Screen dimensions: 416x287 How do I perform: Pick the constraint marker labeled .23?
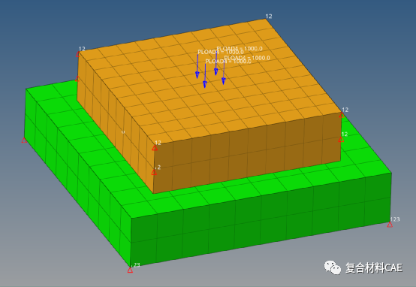tap(130, 270)
